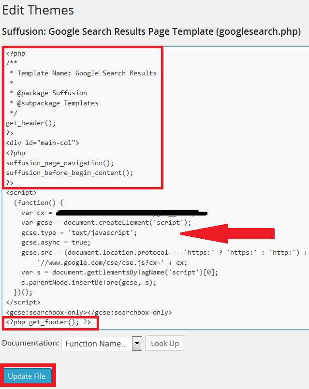Viewport: 309px width, 389px height.
Task: Click the opening '<script>' tag line
Action: click(x=21, y=193)
